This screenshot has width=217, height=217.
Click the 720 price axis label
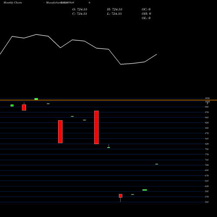tap(207, 165)
